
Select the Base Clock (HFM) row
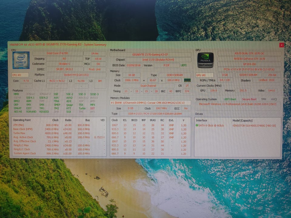click(59, 129)
